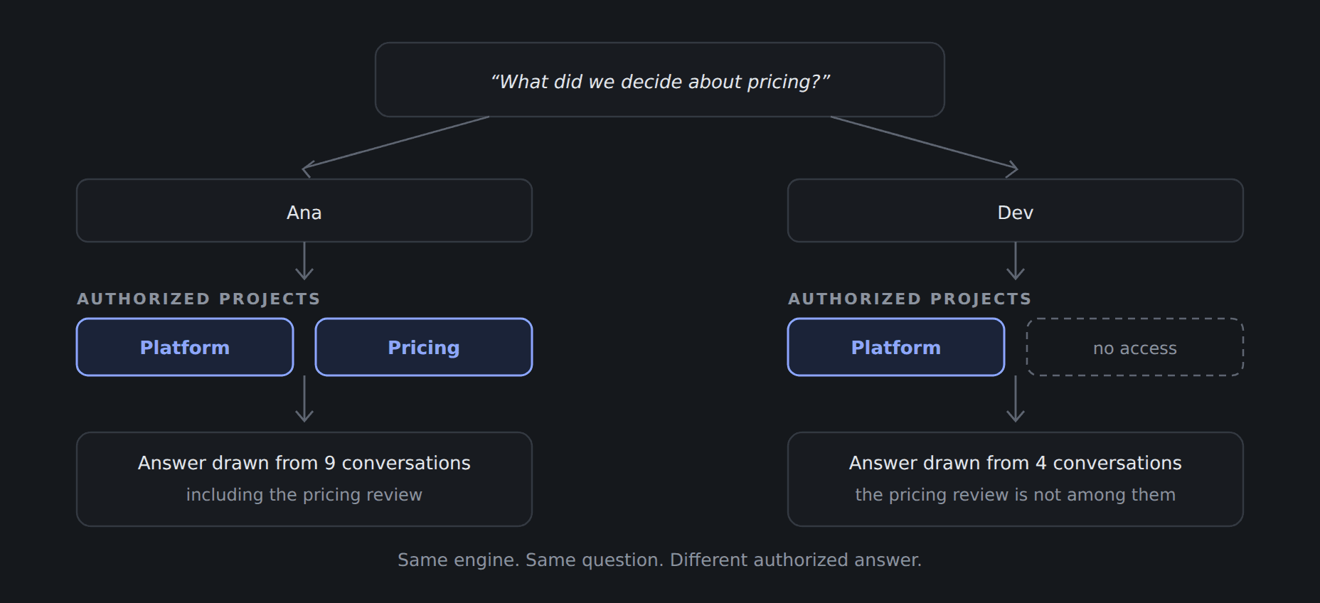The height and width of the screenshot is (603, 1320).
Task: Click Ana's Platform project chip
Action: click(x=185, y=347)
